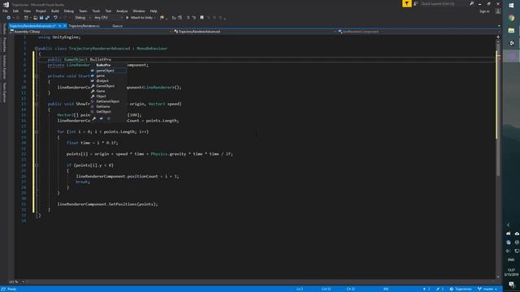Click the Save All toolbar icon
The height and width of the screenshot is (292, 520).
pos(47,18)
